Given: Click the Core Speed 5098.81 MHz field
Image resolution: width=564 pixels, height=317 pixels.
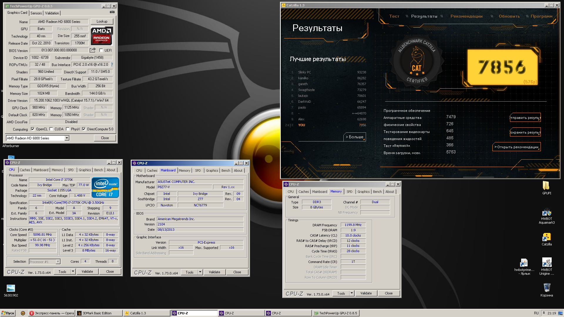Looking at the screenshot, I should coord(43,235).
